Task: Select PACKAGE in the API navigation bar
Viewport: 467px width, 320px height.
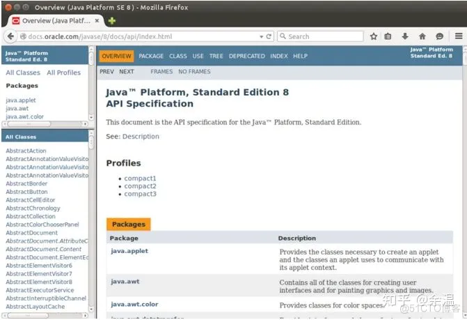Action: point(151,56)
